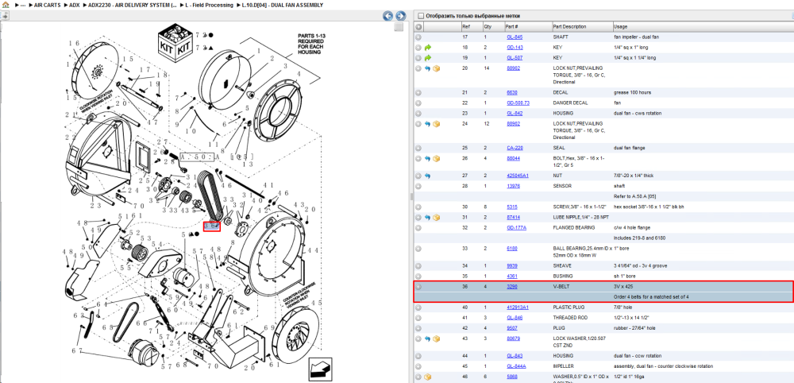Open L - Field Processing breadcrumb
Viewport: 794px width, 383px height.
pyautogui.click(x=208, y=5)
